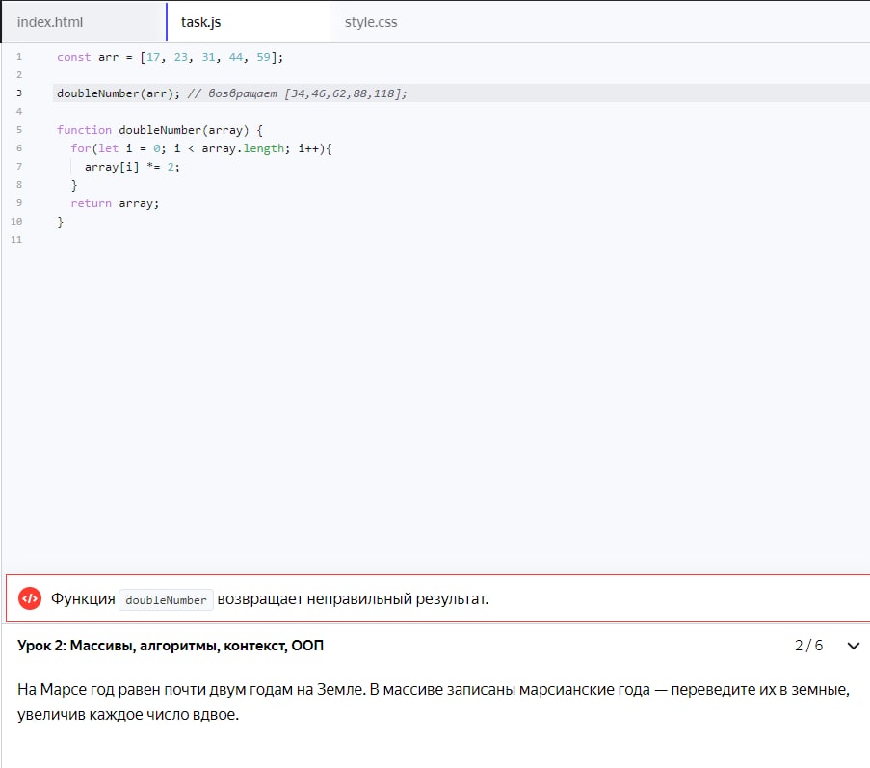
Task: Click the word 'Функция' in the error message
Action: [x=83, y=599]
